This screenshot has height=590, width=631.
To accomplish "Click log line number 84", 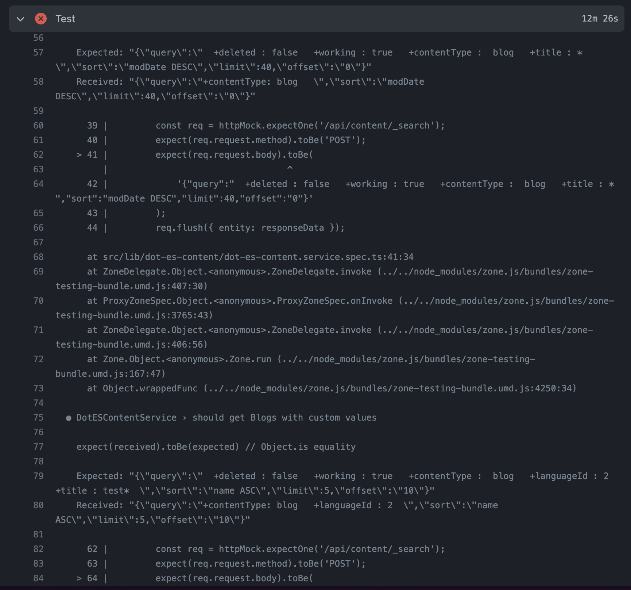I will click(38, 578).
